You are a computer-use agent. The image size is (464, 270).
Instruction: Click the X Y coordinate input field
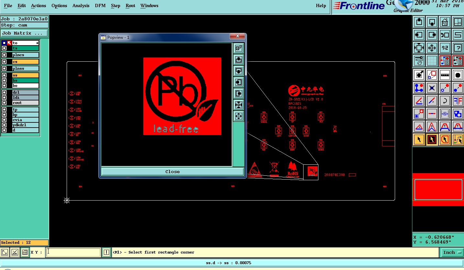(x=73, y=252)
